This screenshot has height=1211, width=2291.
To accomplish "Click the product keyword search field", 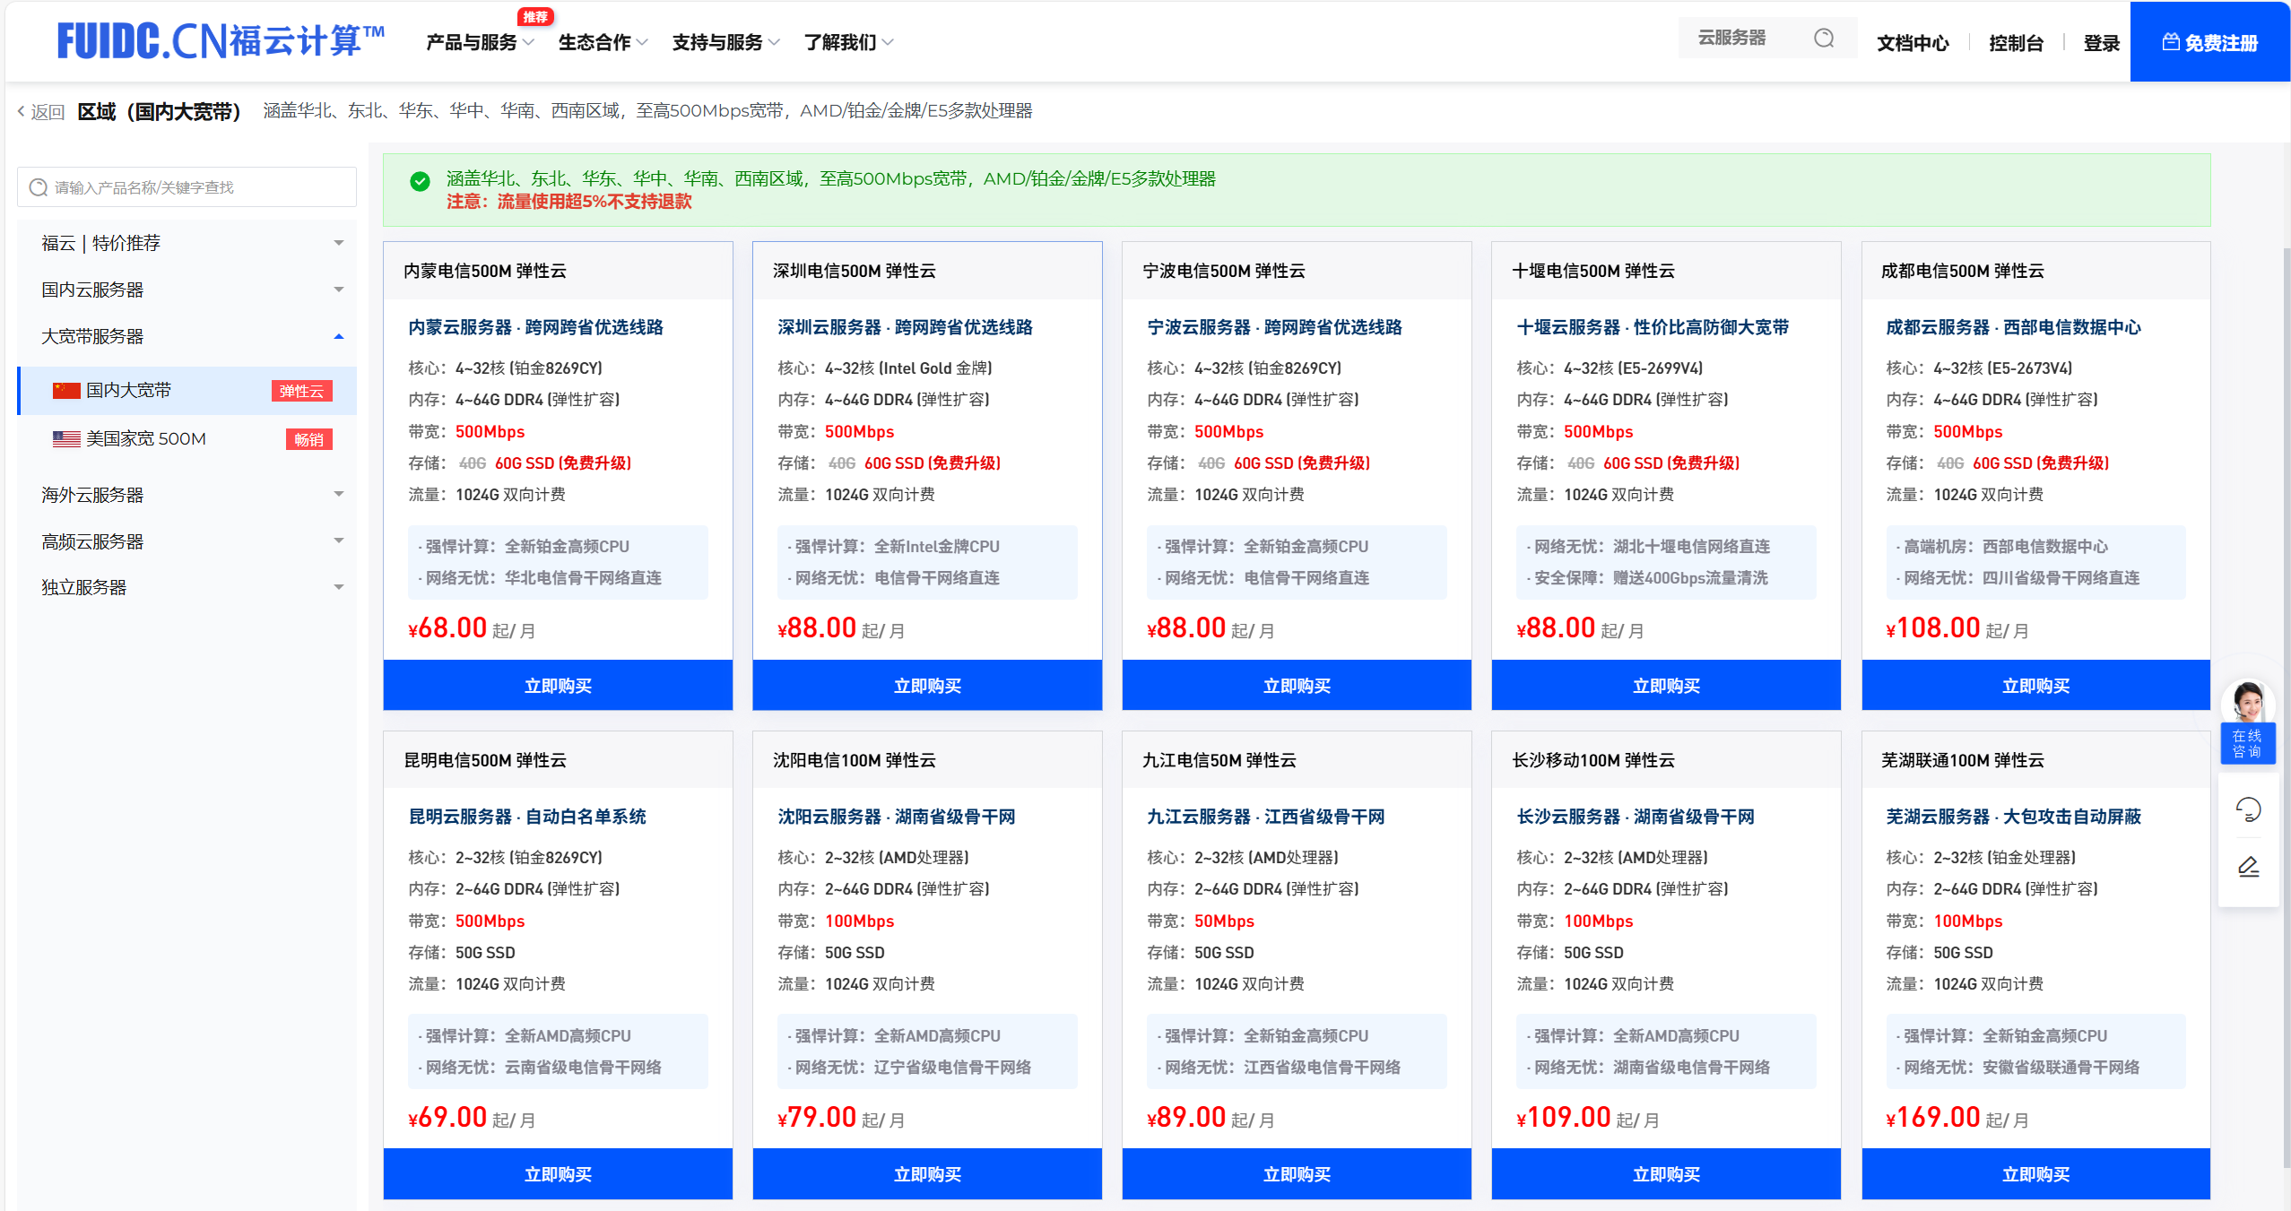I will [x=187, y=187].
